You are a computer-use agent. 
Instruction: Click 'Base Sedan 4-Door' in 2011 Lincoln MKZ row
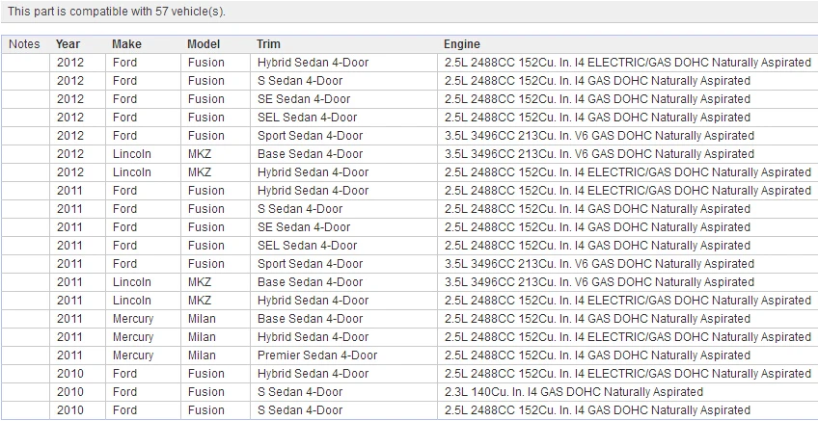point(310,282)
